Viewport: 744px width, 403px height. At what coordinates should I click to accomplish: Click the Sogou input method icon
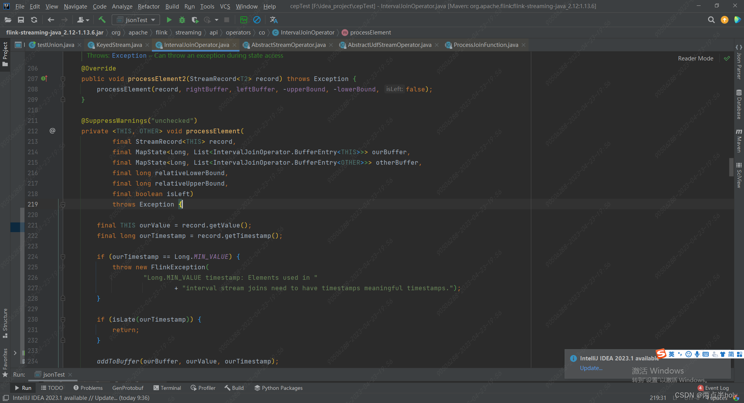661,353
